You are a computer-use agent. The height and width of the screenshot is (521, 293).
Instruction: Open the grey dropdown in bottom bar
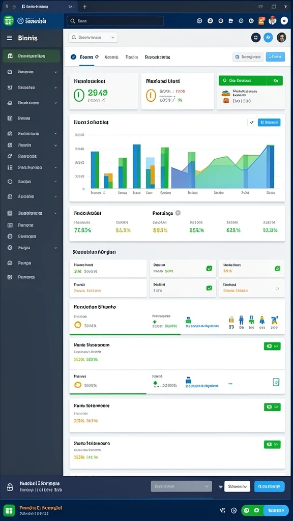tap(182, 486)
